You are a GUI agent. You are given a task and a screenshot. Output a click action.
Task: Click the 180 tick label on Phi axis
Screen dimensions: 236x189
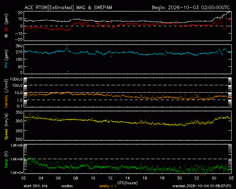[x=19, y=59]
